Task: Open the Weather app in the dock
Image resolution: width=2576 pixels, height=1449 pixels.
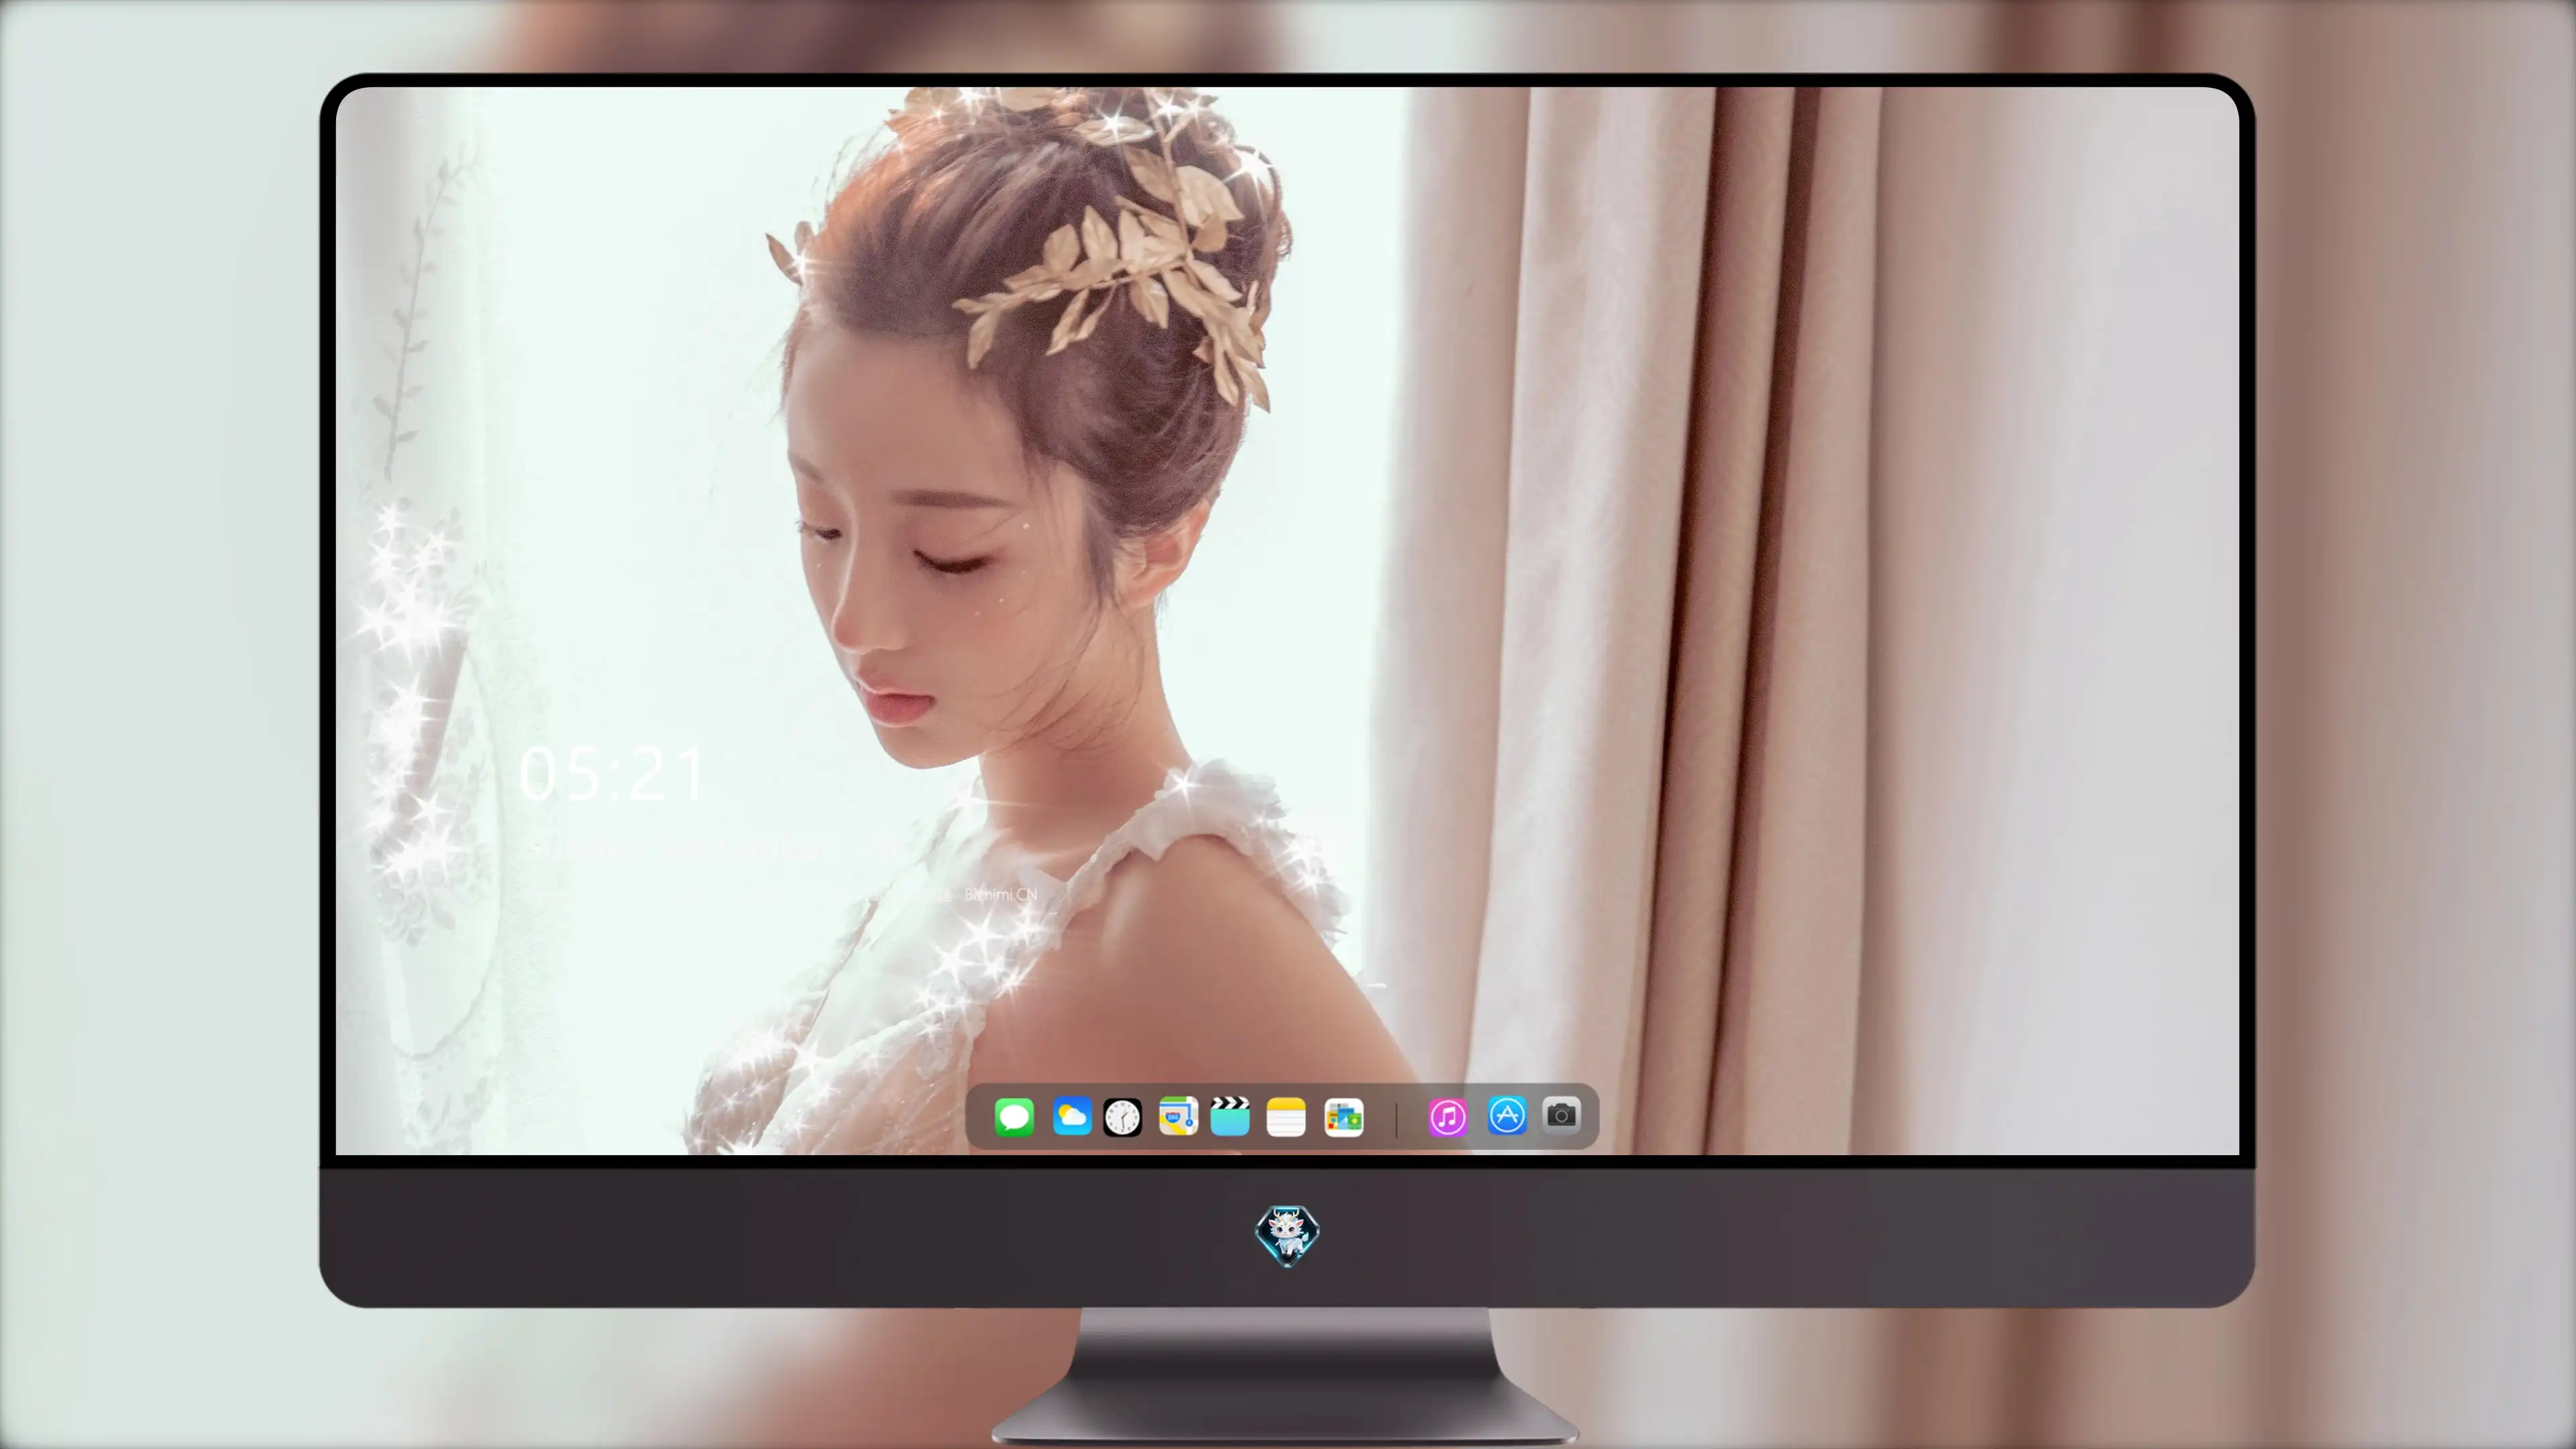Action: [1072, 1117]
